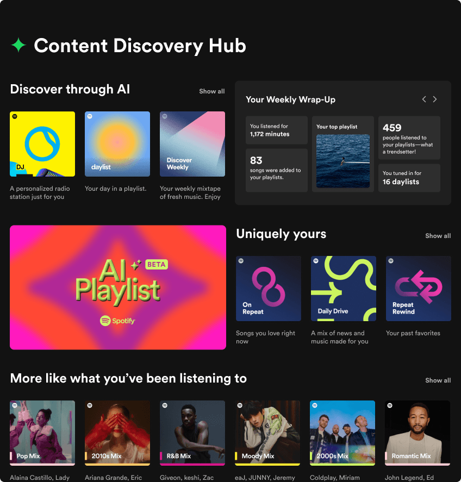Image resolution: width=461 pixels, height=482 pixels.
Task: Click the Spotify logo on the AI Playlist banner
Action: click(x=118, y=321)
